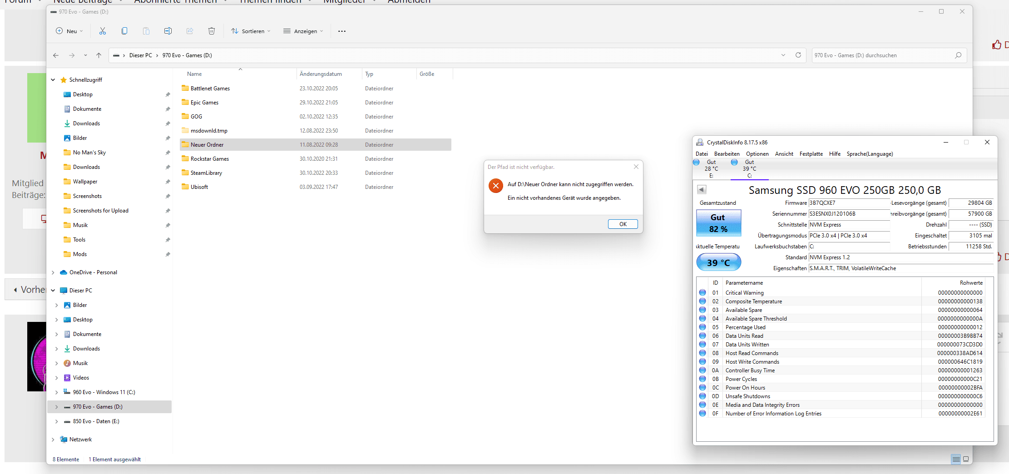
Task: Select the GOG folder icon
Action: coord(185,116)
